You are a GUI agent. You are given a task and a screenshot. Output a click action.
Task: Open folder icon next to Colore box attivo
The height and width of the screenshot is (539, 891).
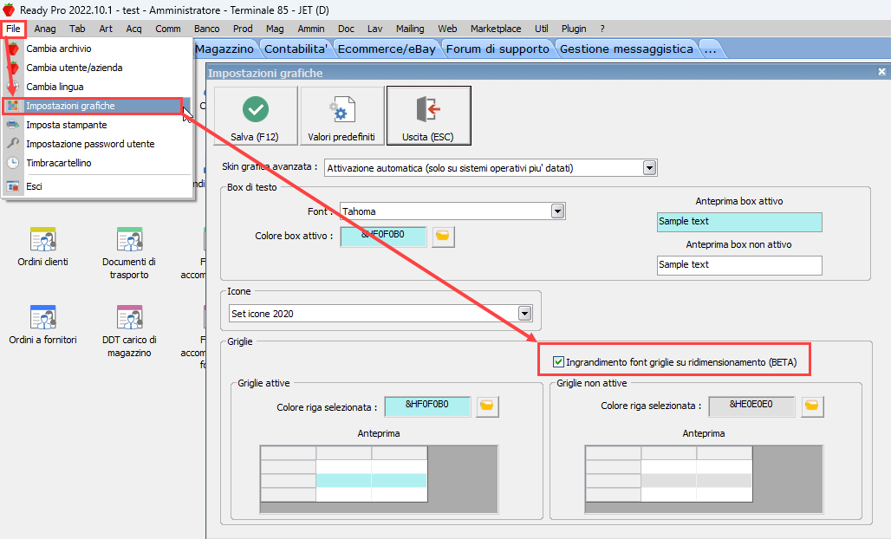pos(443,236)
